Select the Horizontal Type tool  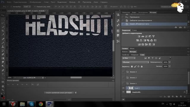[x=3, y=74]
